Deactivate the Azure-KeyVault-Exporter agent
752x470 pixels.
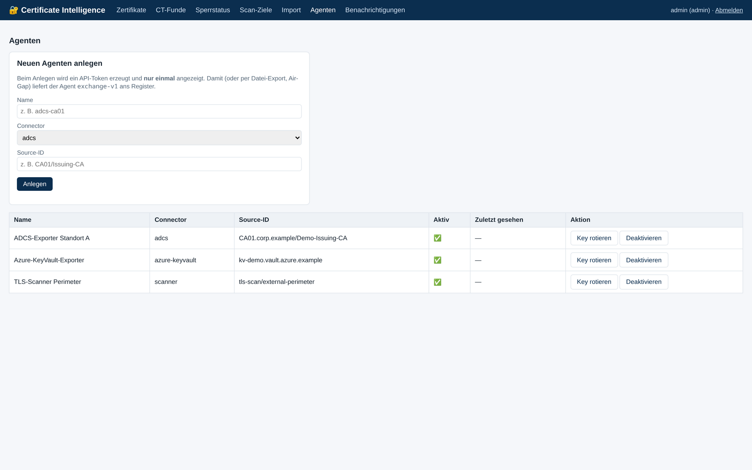[x=643, y=260]
